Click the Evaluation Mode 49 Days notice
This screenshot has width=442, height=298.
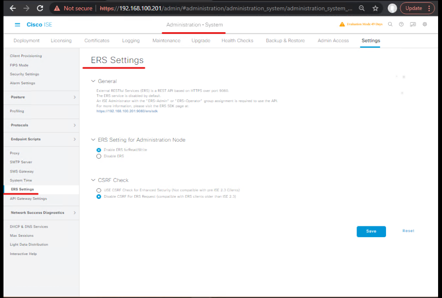click(x=364, y=24)
